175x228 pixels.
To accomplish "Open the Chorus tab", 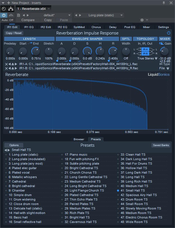I will (96, 27).
